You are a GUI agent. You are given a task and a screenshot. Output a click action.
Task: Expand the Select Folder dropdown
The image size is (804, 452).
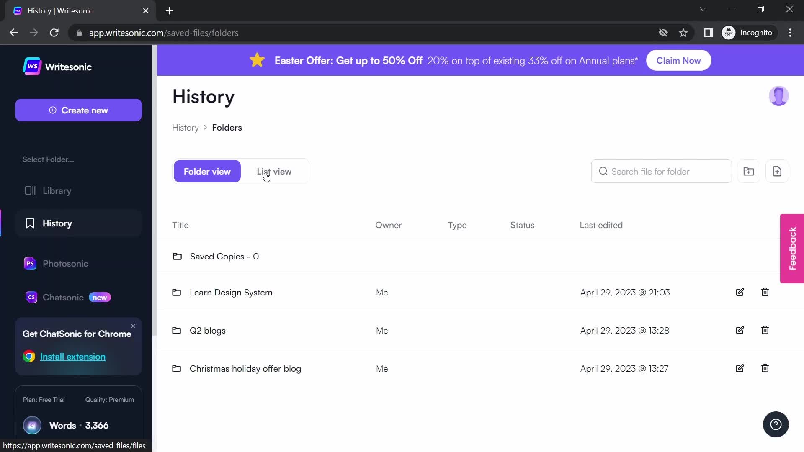[x=48, y=159]
